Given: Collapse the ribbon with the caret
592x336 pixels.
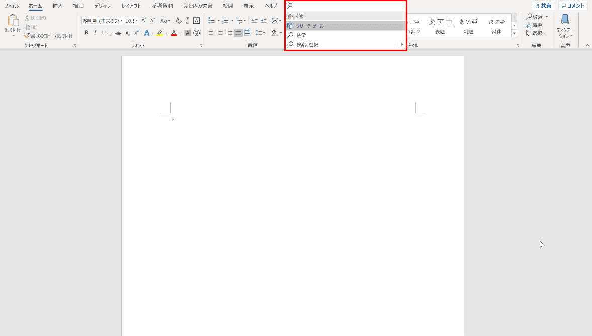Looking at the screenshot, I should tap(587, 45).
